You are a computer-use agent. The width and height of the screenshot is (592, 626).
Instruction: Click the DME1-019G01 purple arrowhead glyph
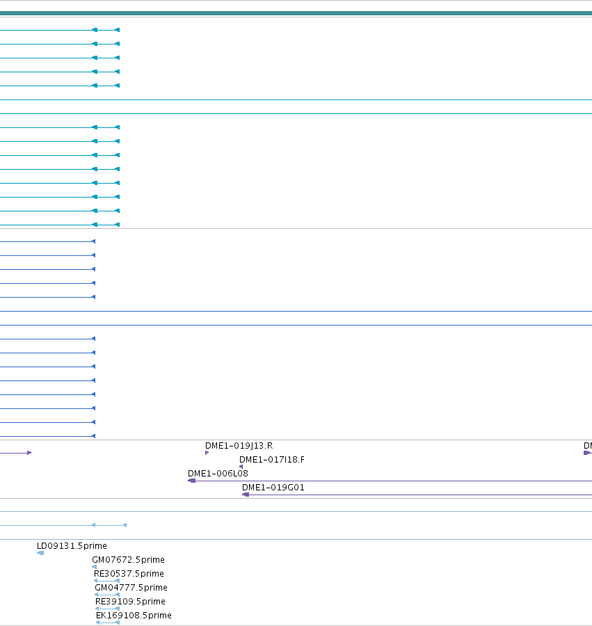coord(246,495)
